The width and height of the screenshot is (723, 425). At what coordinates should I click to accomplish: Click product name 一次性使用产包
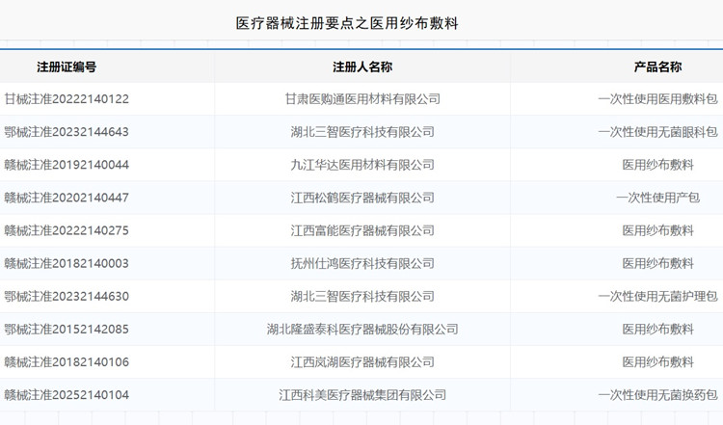[658, 198]
